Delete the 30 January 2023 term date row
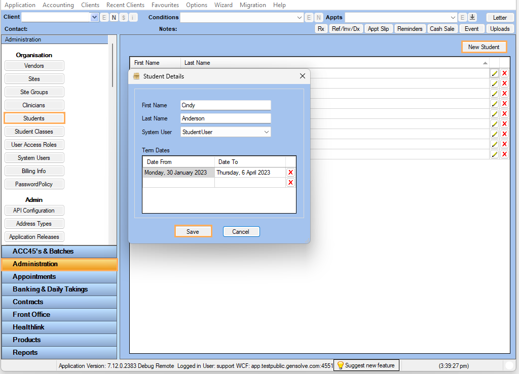Image resolution: width=519 pixels, height=374 pixels. [x=290, y=173]
